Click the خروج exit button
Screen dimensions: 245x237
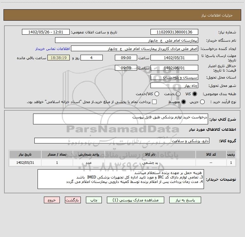tap(52, 200)
